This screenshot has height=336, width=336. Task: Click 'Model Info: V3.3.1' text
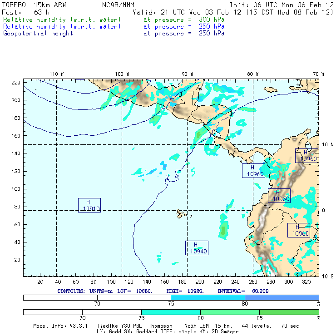[60, 326]
